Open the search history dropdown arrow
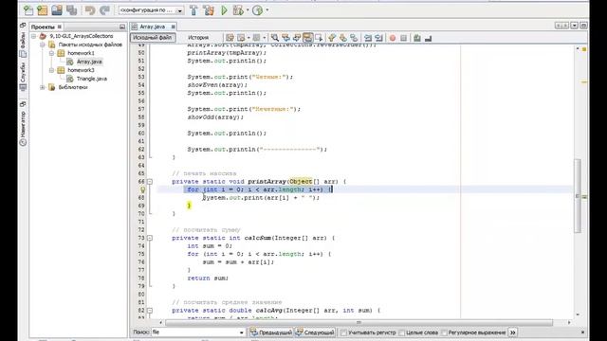 click(x=242, y=332)
